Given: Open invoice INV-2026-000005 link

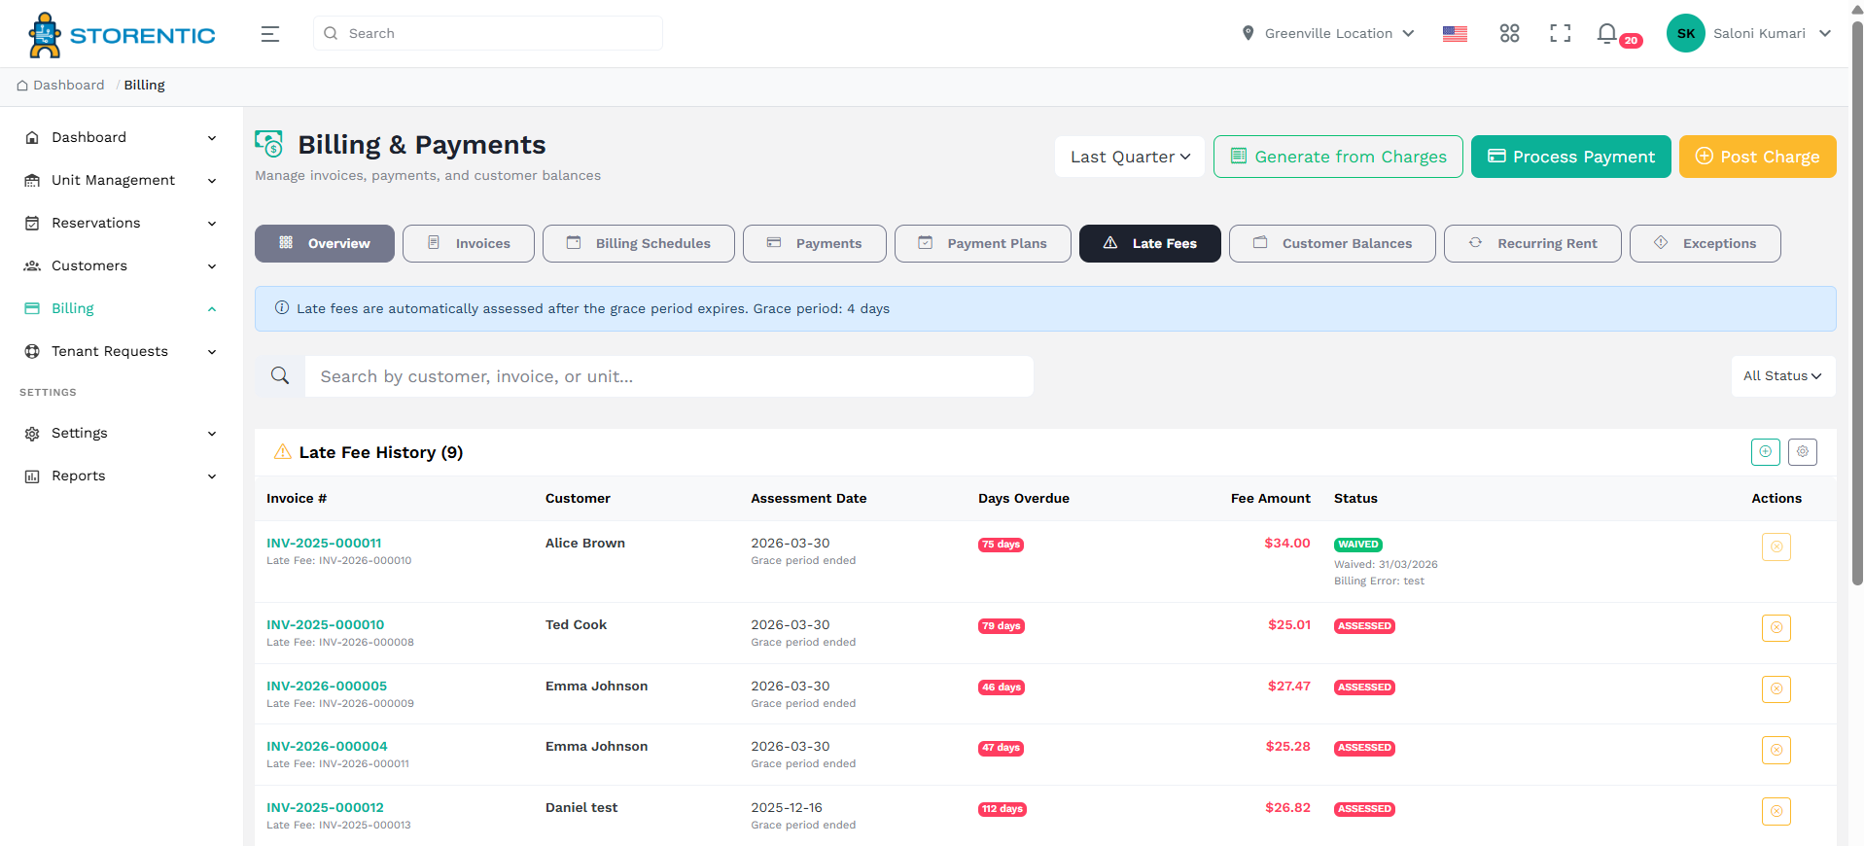Looking at the screenshot, I should tap(327, 687).
